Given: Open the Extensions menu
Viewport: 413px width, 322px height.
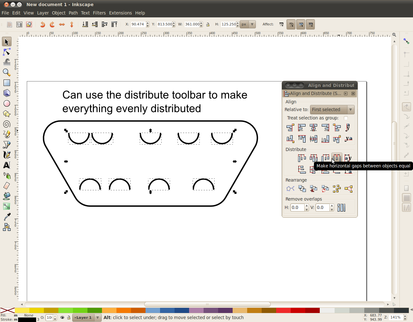Looking at the screenshot, I should [x=120, y=13].
